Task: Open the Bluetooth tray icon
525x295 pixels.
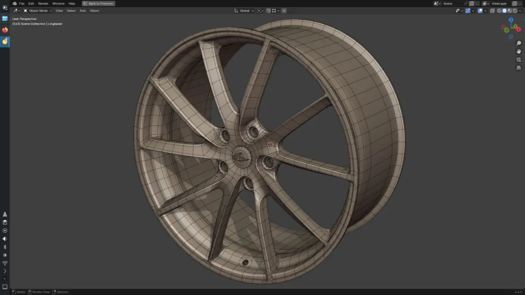Action: tap(5, 247)
